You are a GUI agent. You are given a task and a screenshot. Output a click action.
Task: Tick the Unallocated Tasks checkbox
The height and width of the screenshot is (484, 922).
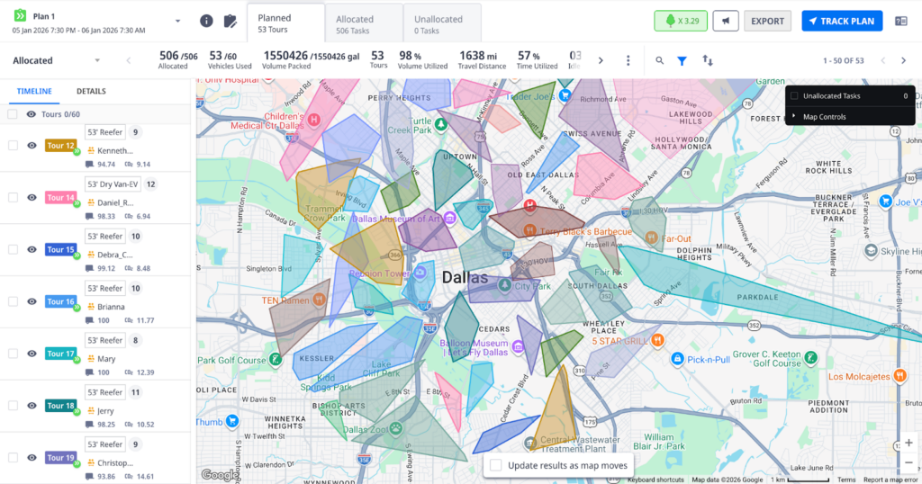pyautogui.click(x=794, y=95)
